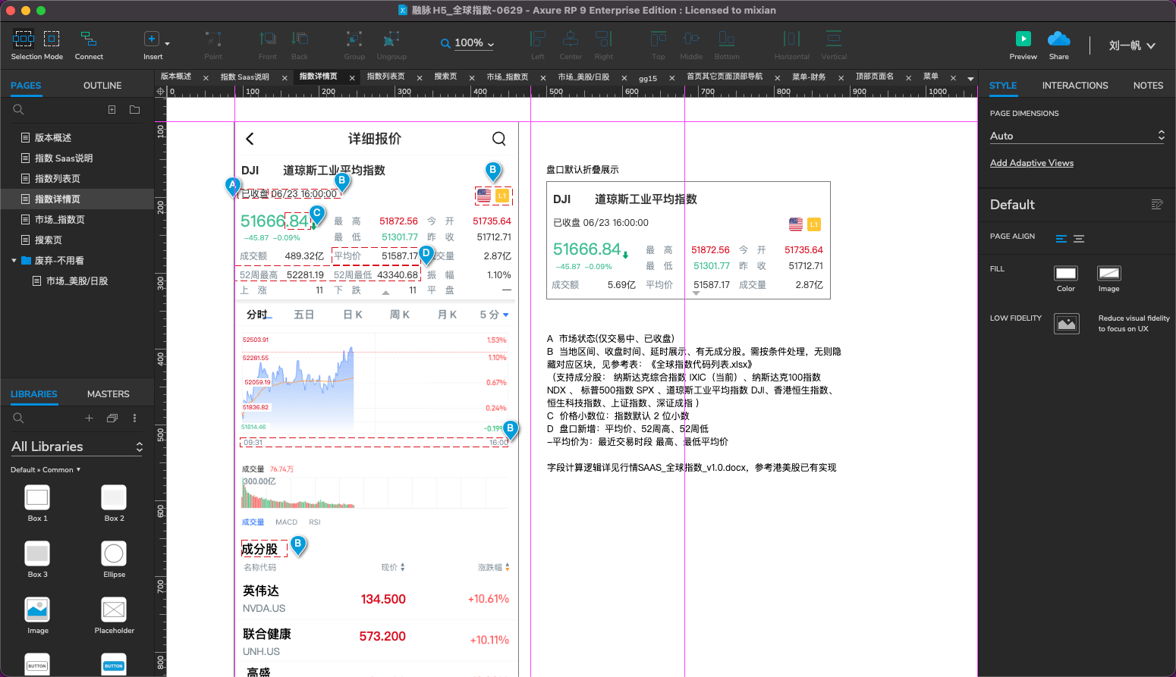Add a library plus icon
Image resolution: width=1176 pixels, height=677 pixels.
pyautogui.click(x=89, y=418)
